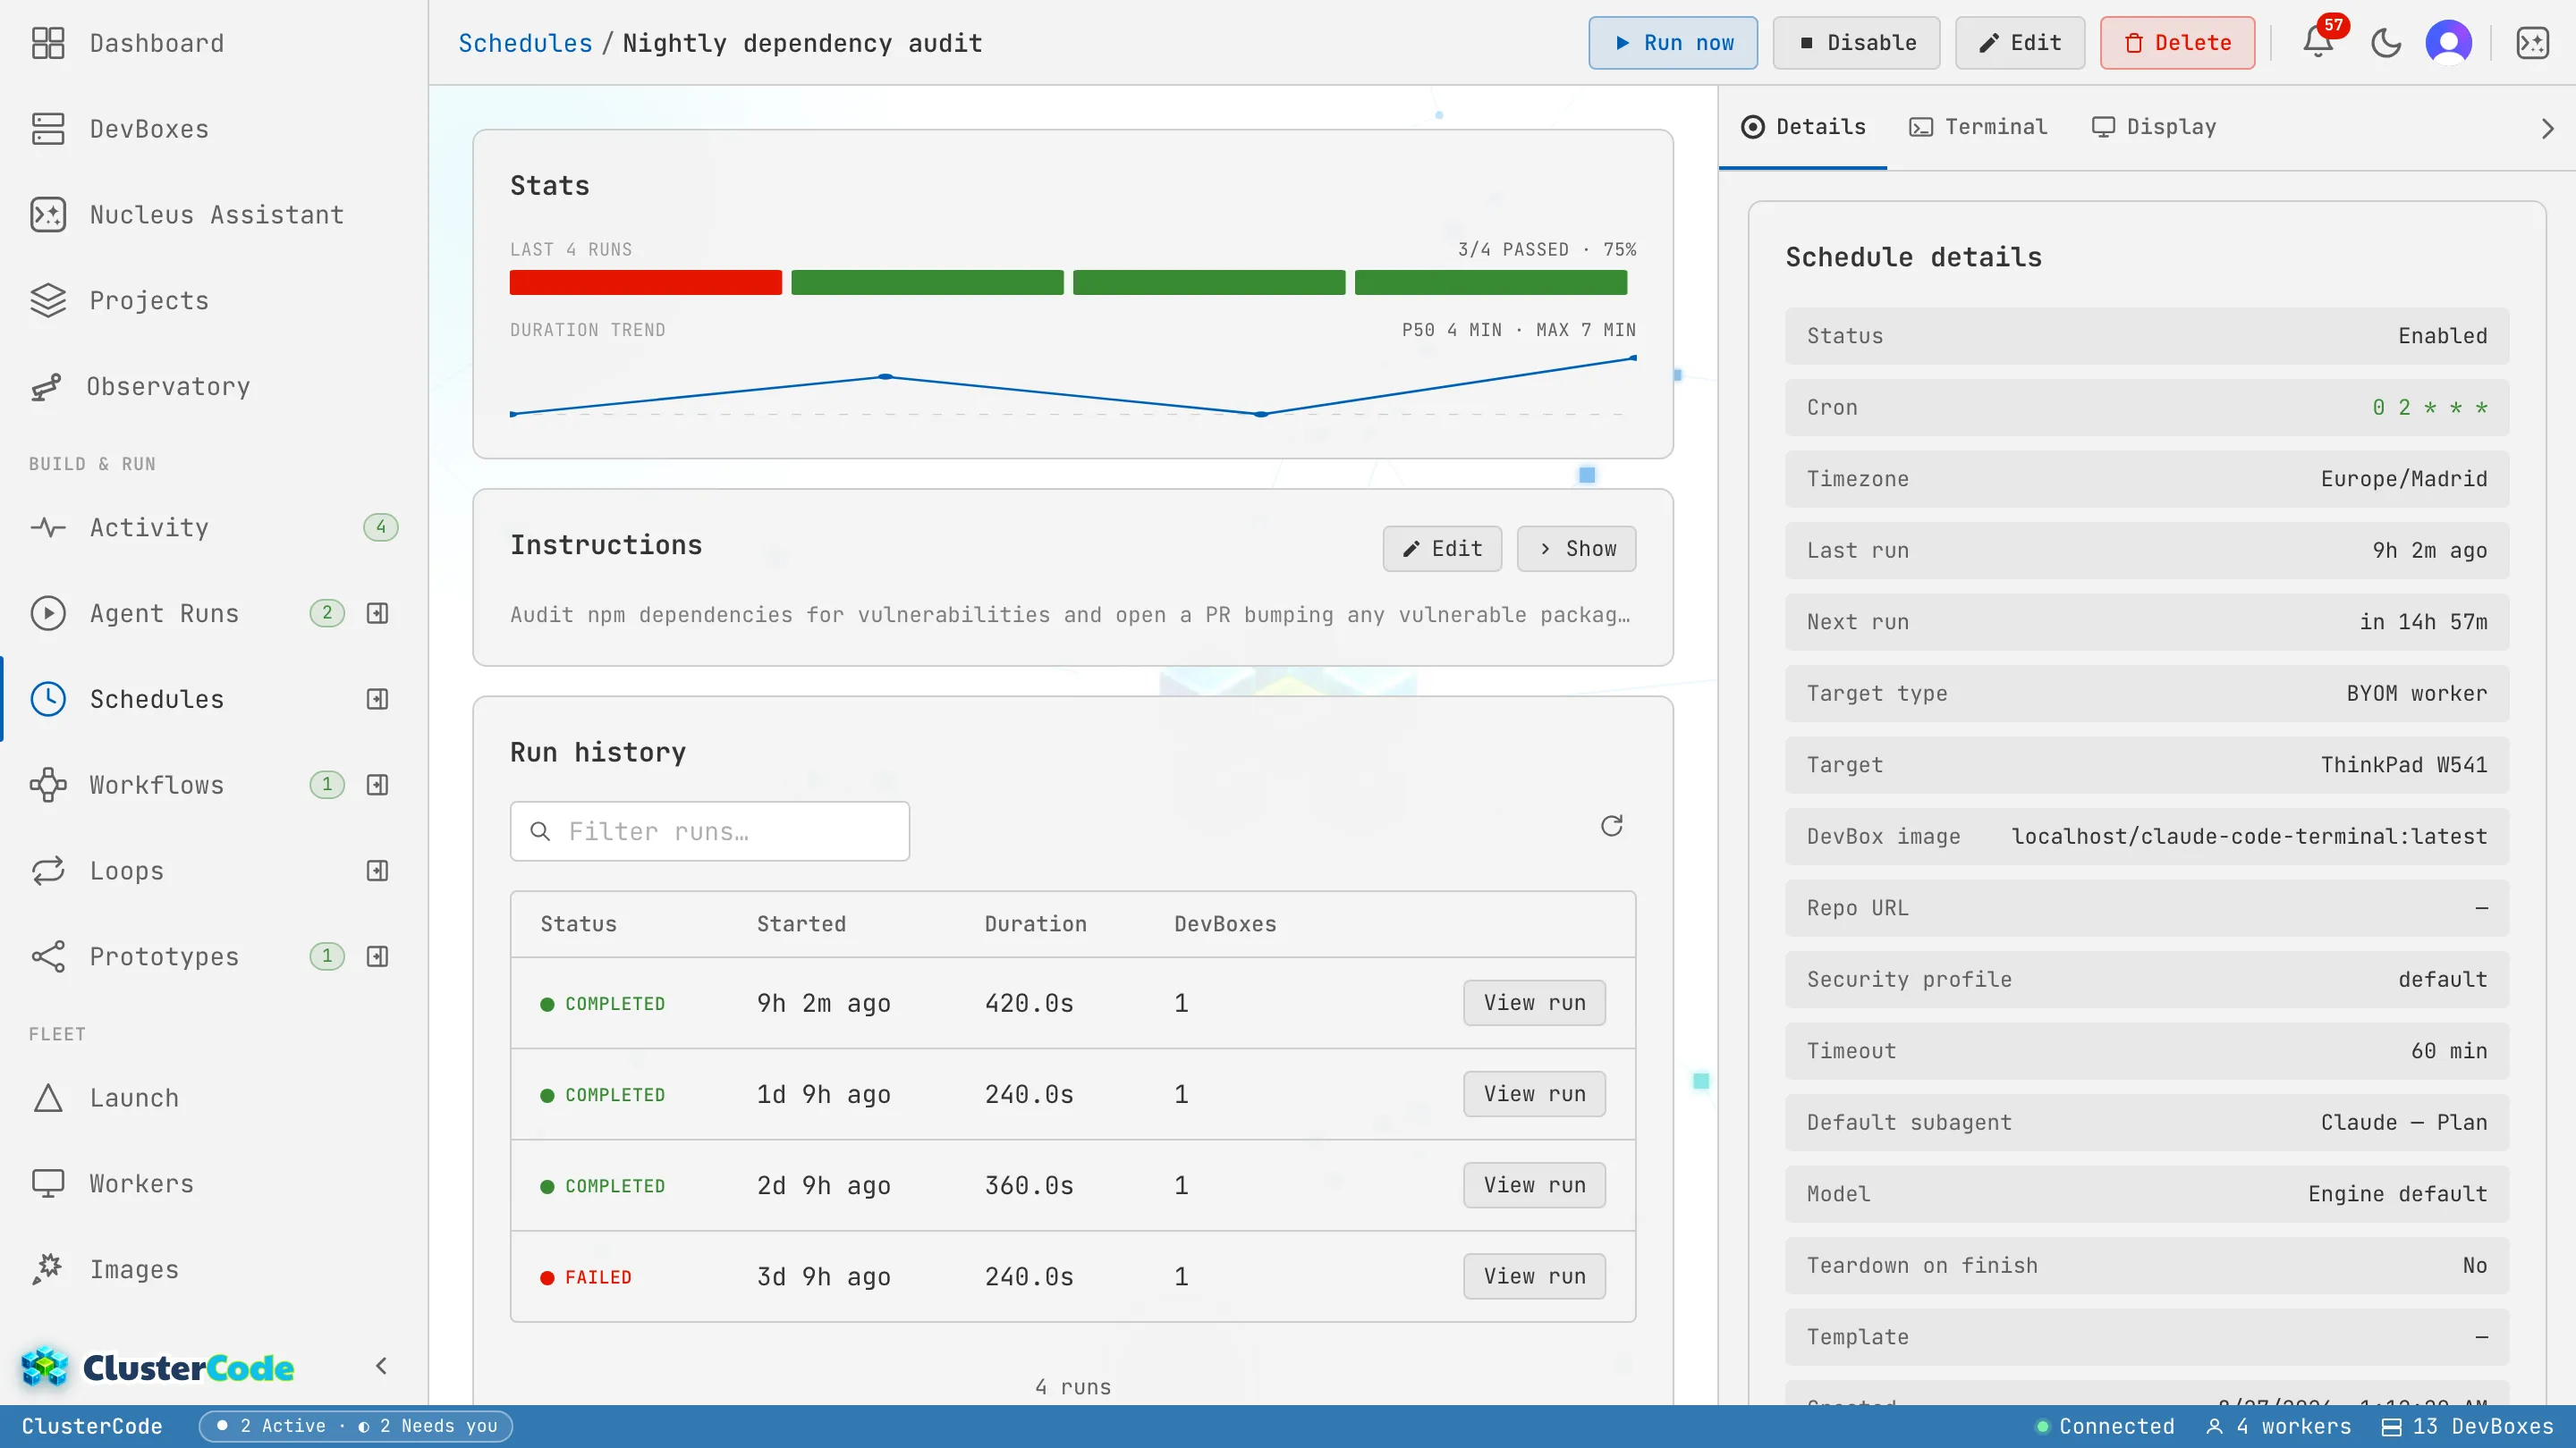
Task: Click the ThinkPad W541 target value
Action: pos(2403,764)
